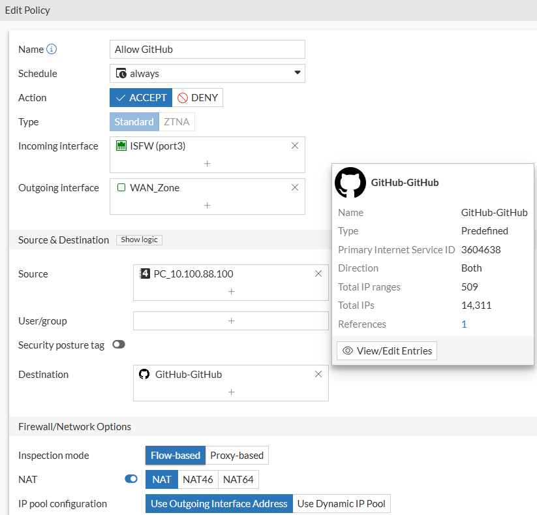Enable the Security posture tag toggle
Viewport: 537px width, 515px height.
click(119, 344)
